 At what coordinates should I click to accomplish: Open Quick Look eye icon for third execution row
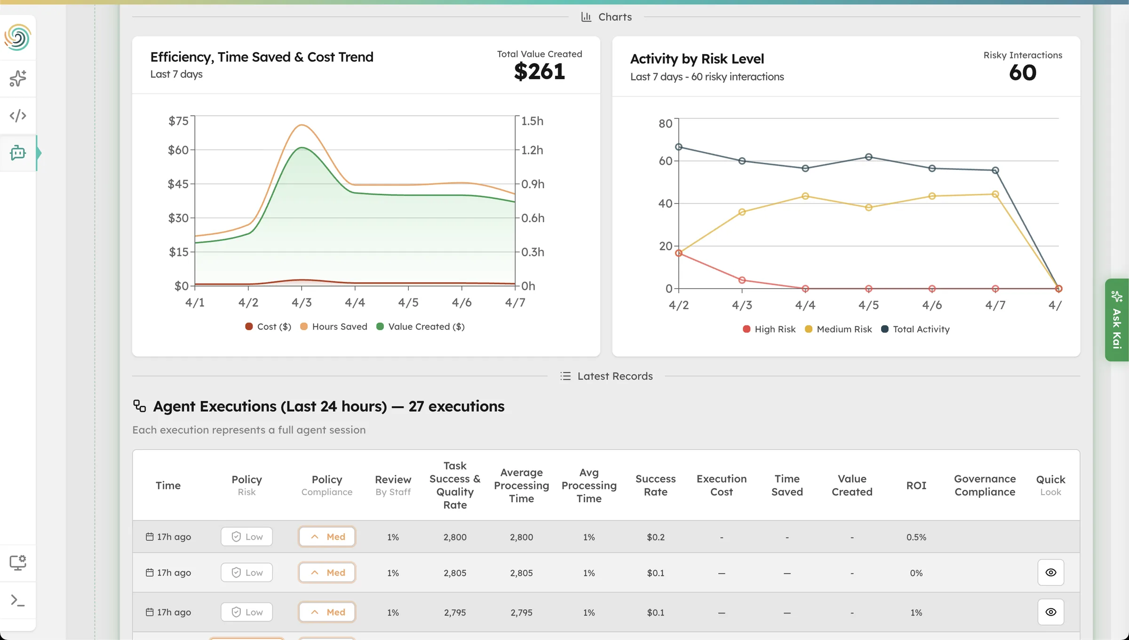(1051, 612)
